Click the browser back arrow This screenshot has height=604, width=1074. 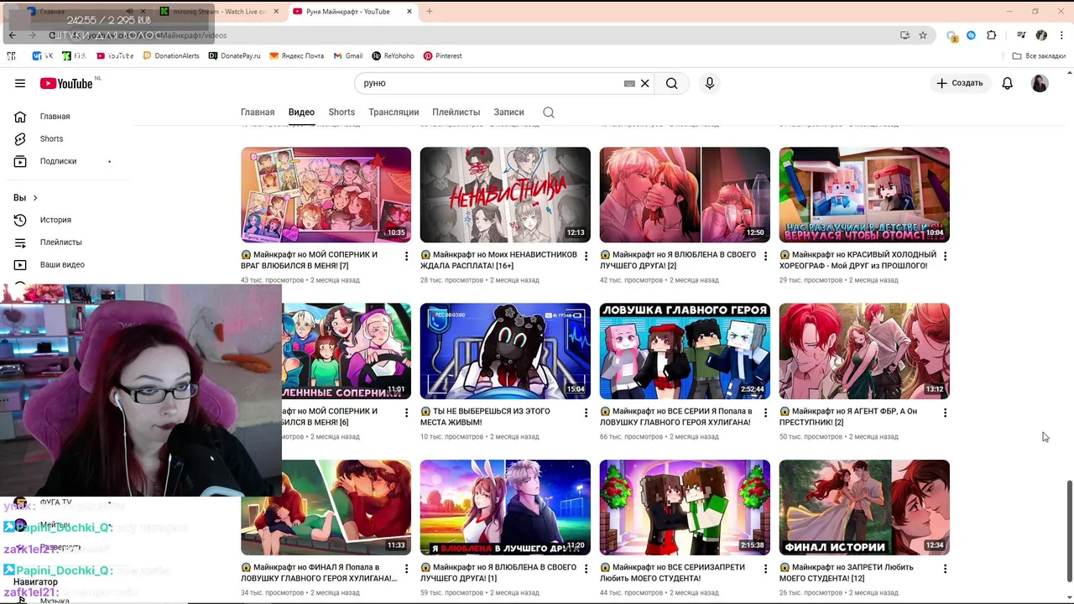coord(13,35)
